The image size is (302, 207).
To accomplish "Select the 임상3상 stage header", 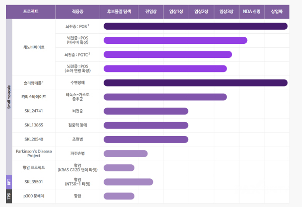I will point(226,12).
